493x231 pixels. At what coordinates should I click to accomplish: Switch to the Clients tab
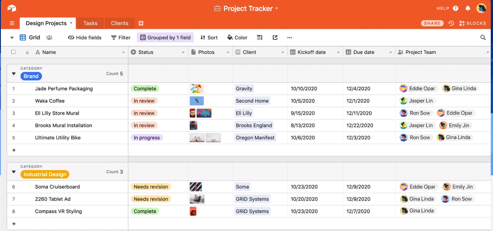coord(119,23)
